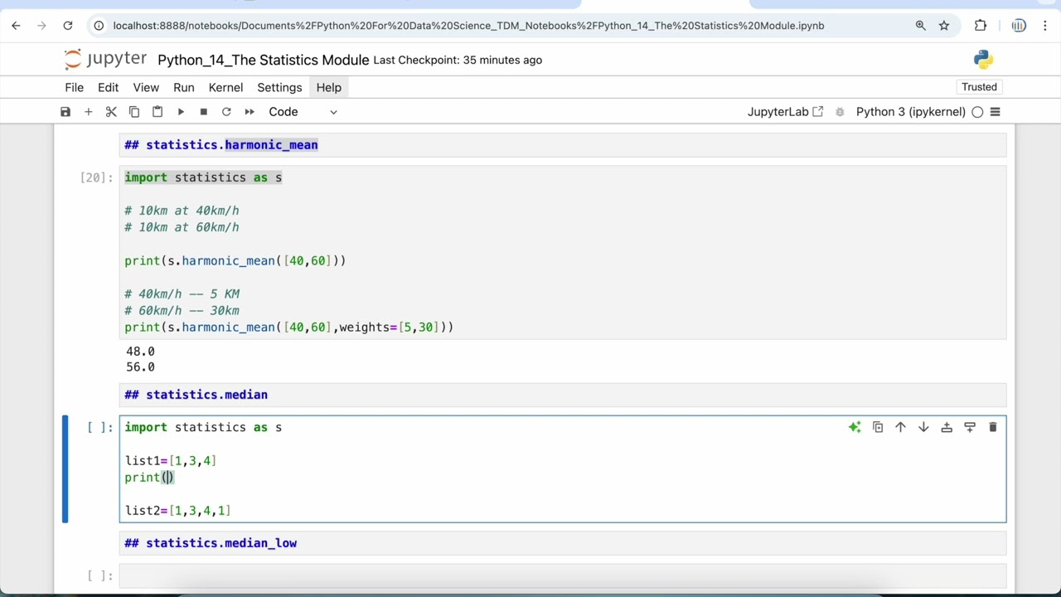Go back with the browser back arrow

pyautogui.click(x=16, y=26)
